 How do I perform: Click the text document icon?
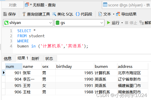(x=100, y=14)
